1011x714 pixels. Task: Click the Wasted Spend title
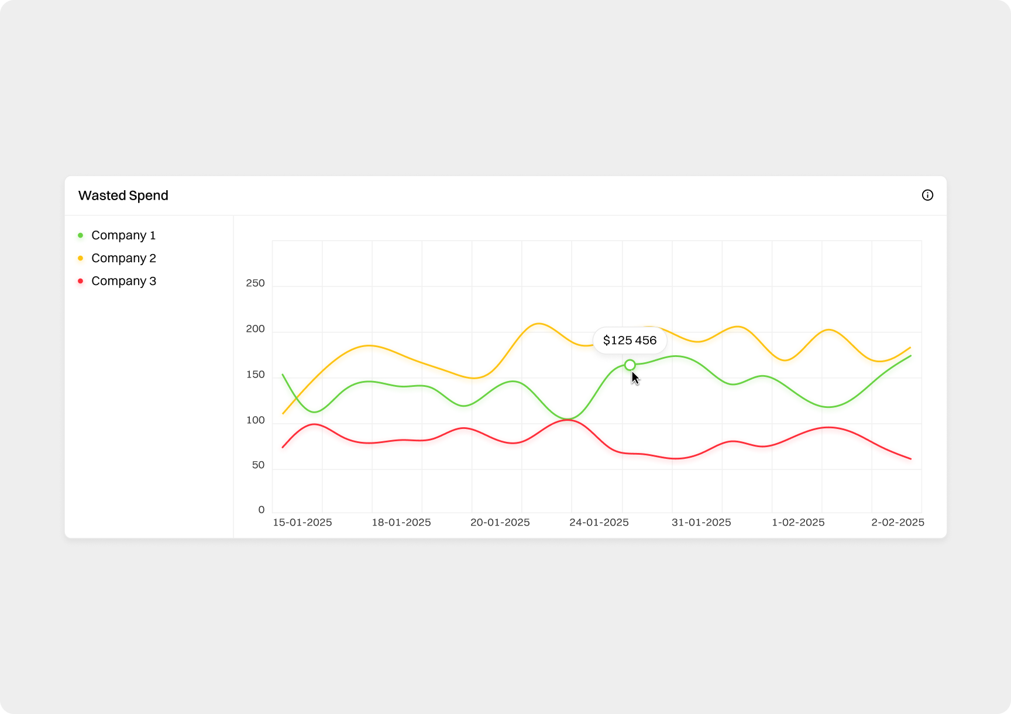click(123, 195)
